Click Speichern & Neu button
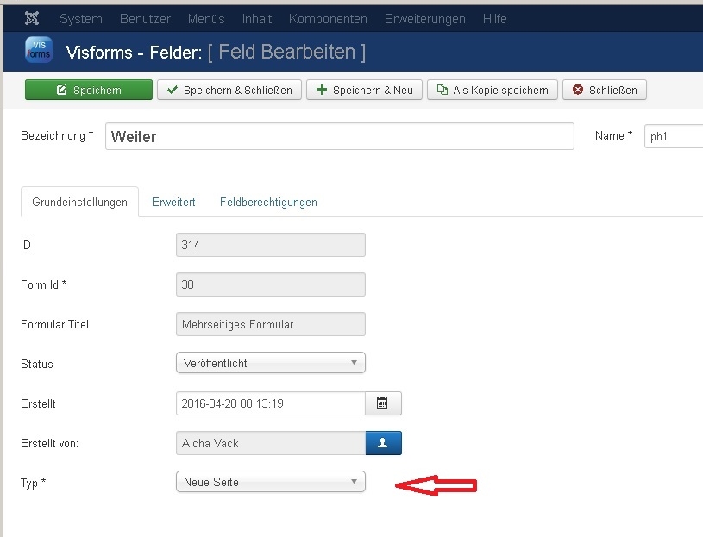This screenshot has height=537, width=703. click(364, 90)
